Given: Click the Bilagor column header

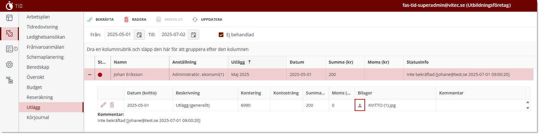Looking at the screenshot, I should coord(395,93).
